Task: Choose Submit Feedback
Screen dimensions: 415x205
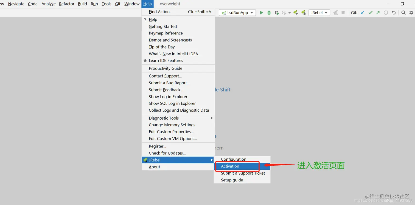Action: point(178,90)
